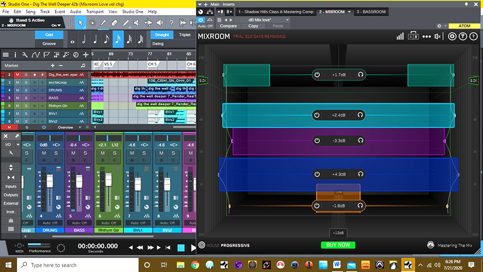Bypass the -3.3dB band power button
This screenshot has height=272, width=483.
coord(317,140)
